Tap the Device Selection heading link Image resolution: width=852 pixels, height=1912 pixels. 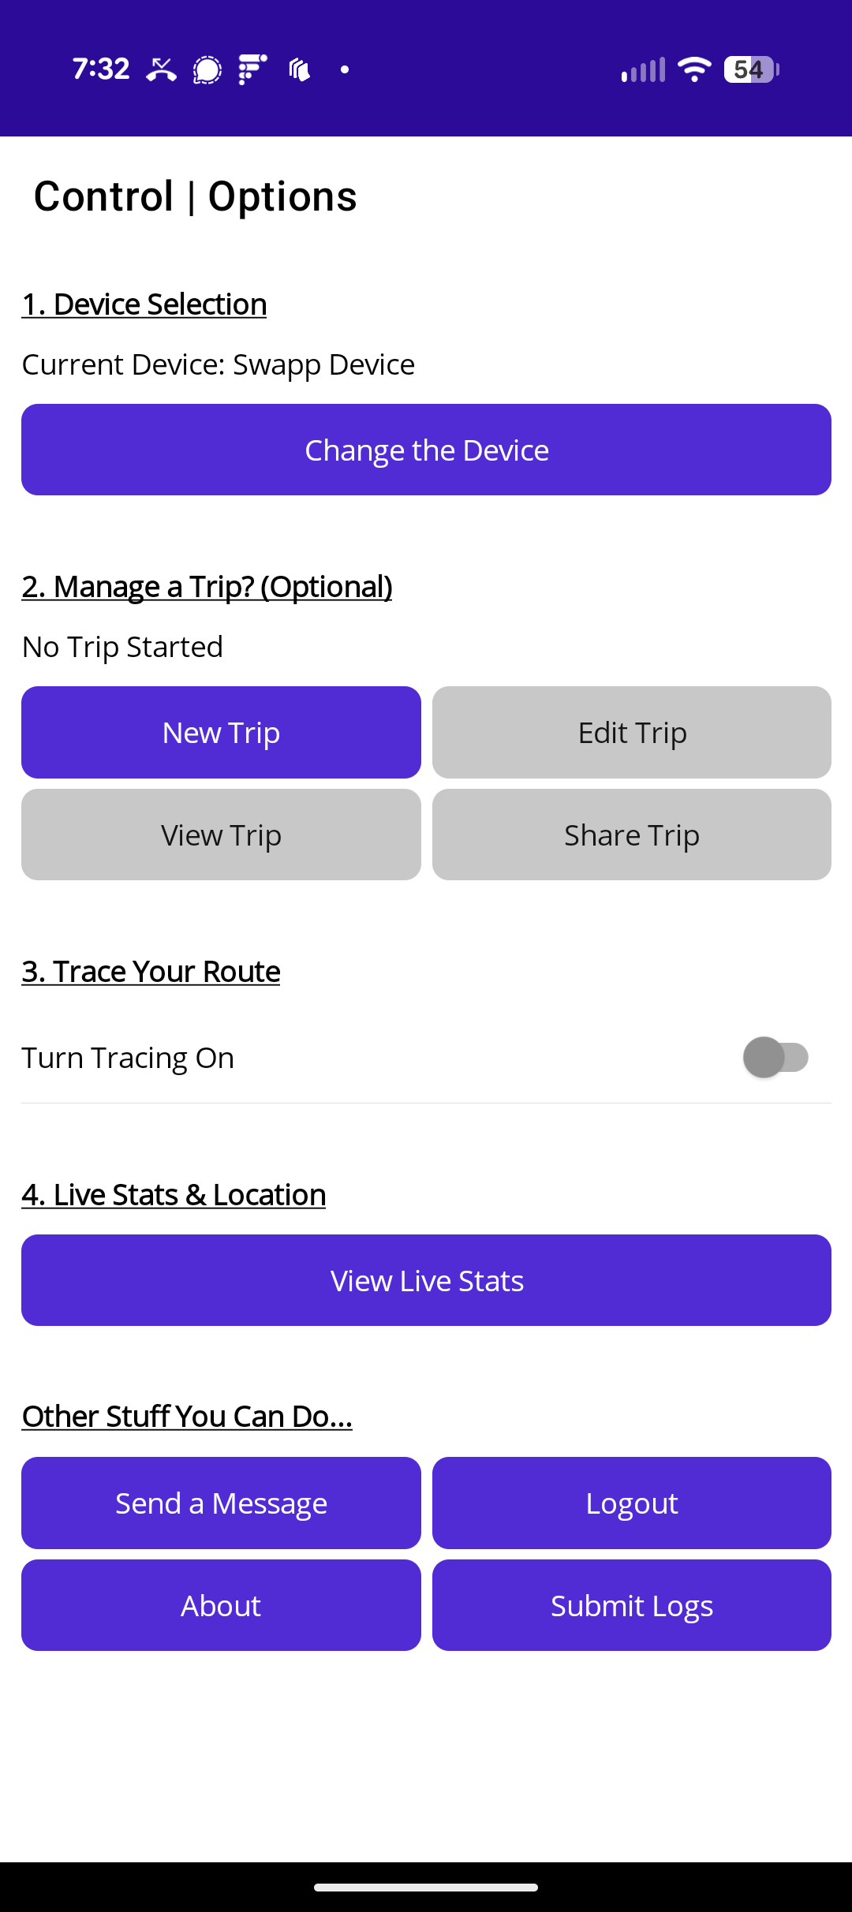pos(144,304)
